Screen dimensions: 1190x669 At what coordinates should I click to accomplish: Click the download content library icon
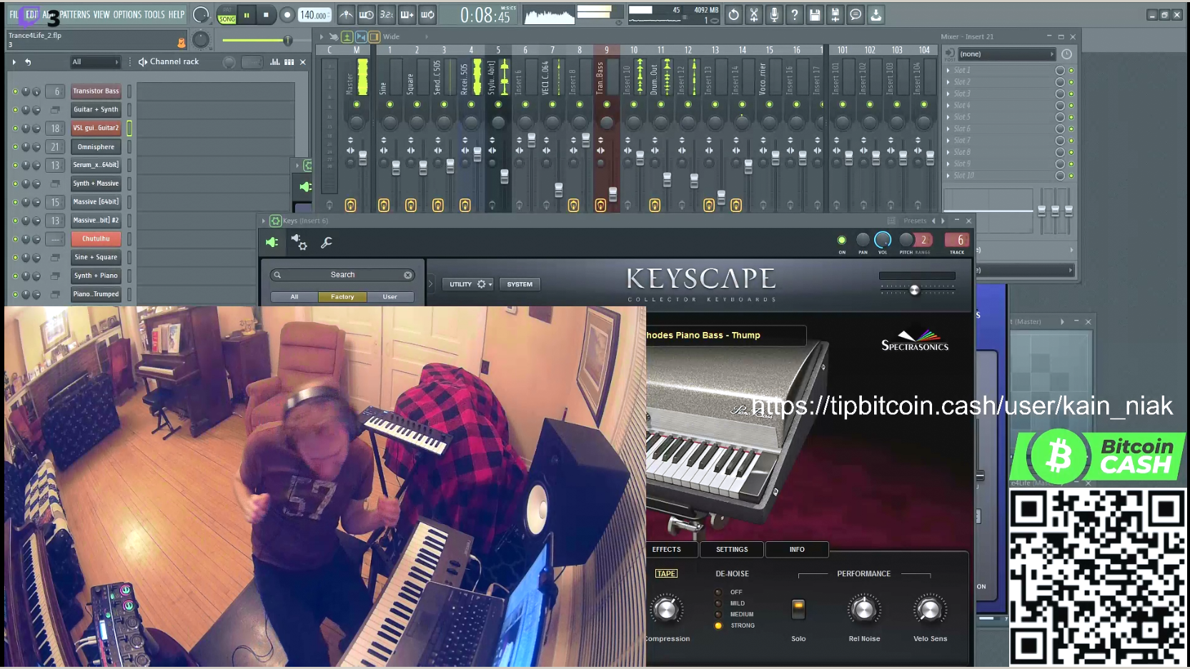click(876, 14)
